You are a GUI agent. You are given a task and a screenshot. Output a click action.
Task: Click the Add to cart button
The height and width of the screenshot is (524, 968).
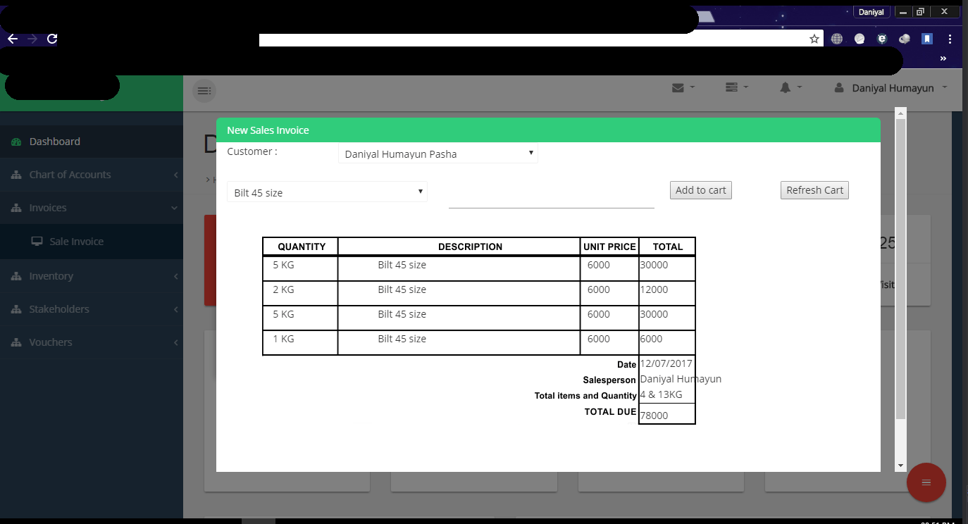701,190
